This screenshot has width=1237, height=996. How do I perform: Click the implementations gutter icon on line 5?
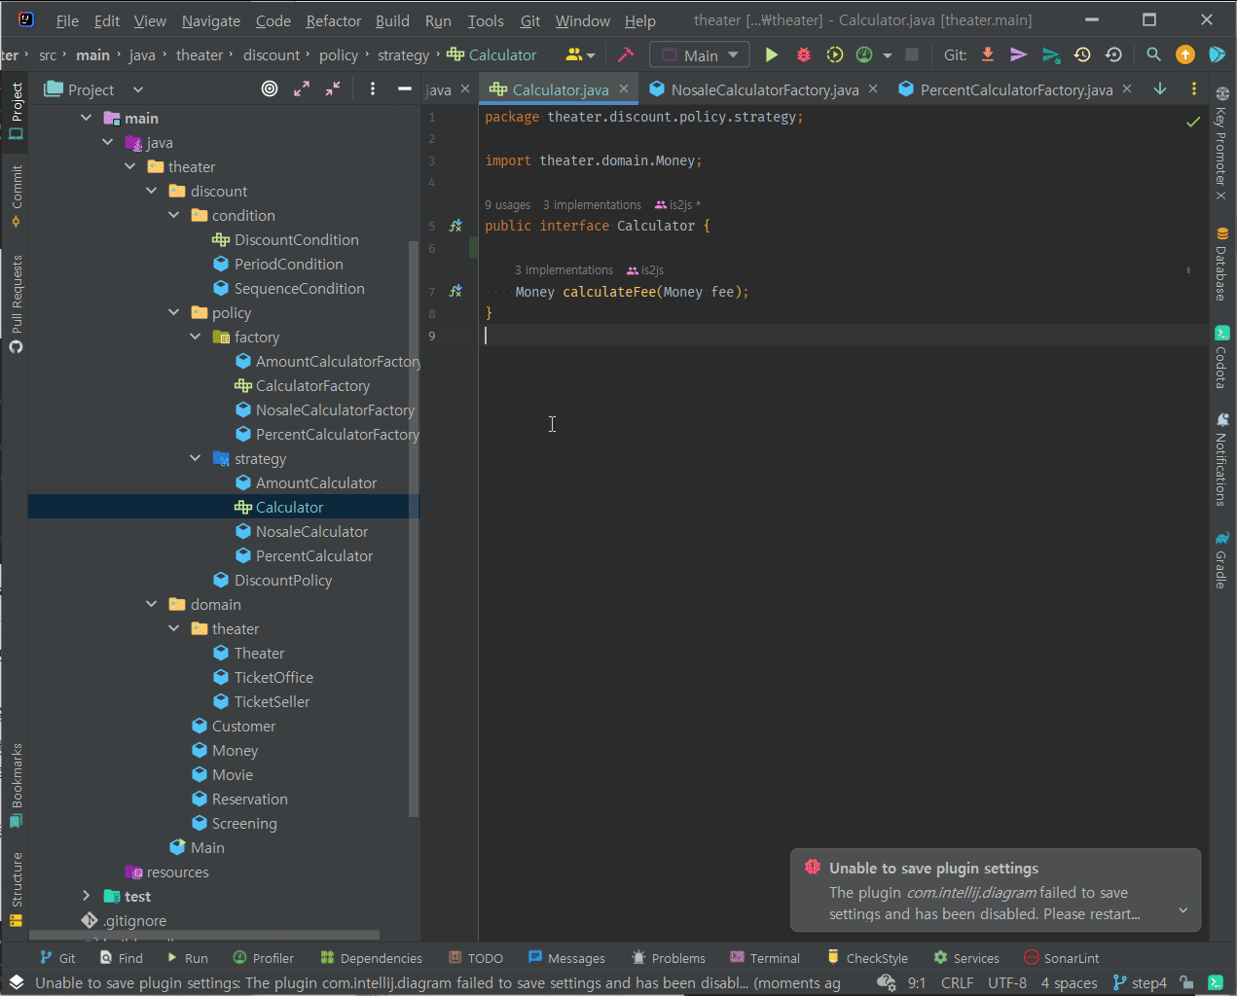tap(455, 226)
